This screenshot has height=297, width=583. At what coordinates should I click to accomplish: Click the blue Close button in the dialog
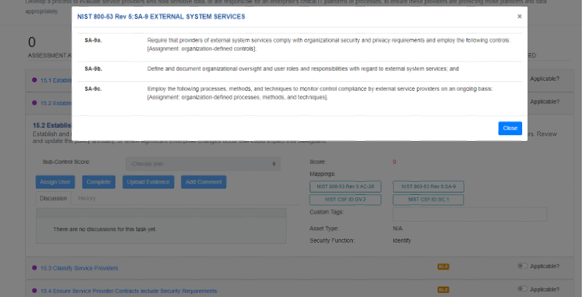click(510, 128)
